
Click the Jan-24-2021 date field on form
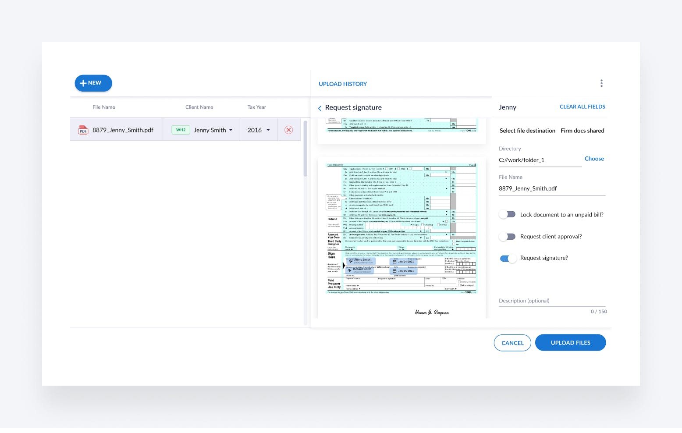pos(403,262)
